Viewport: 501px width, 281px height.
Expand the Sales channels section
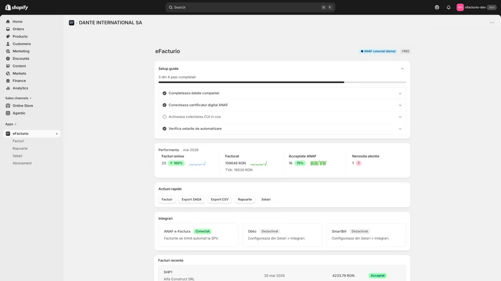coord(18,98)
